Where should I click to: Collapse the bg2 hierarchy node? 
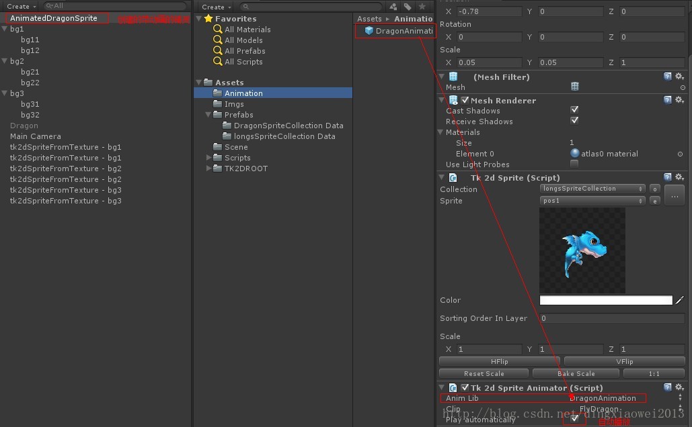point(5,61)
